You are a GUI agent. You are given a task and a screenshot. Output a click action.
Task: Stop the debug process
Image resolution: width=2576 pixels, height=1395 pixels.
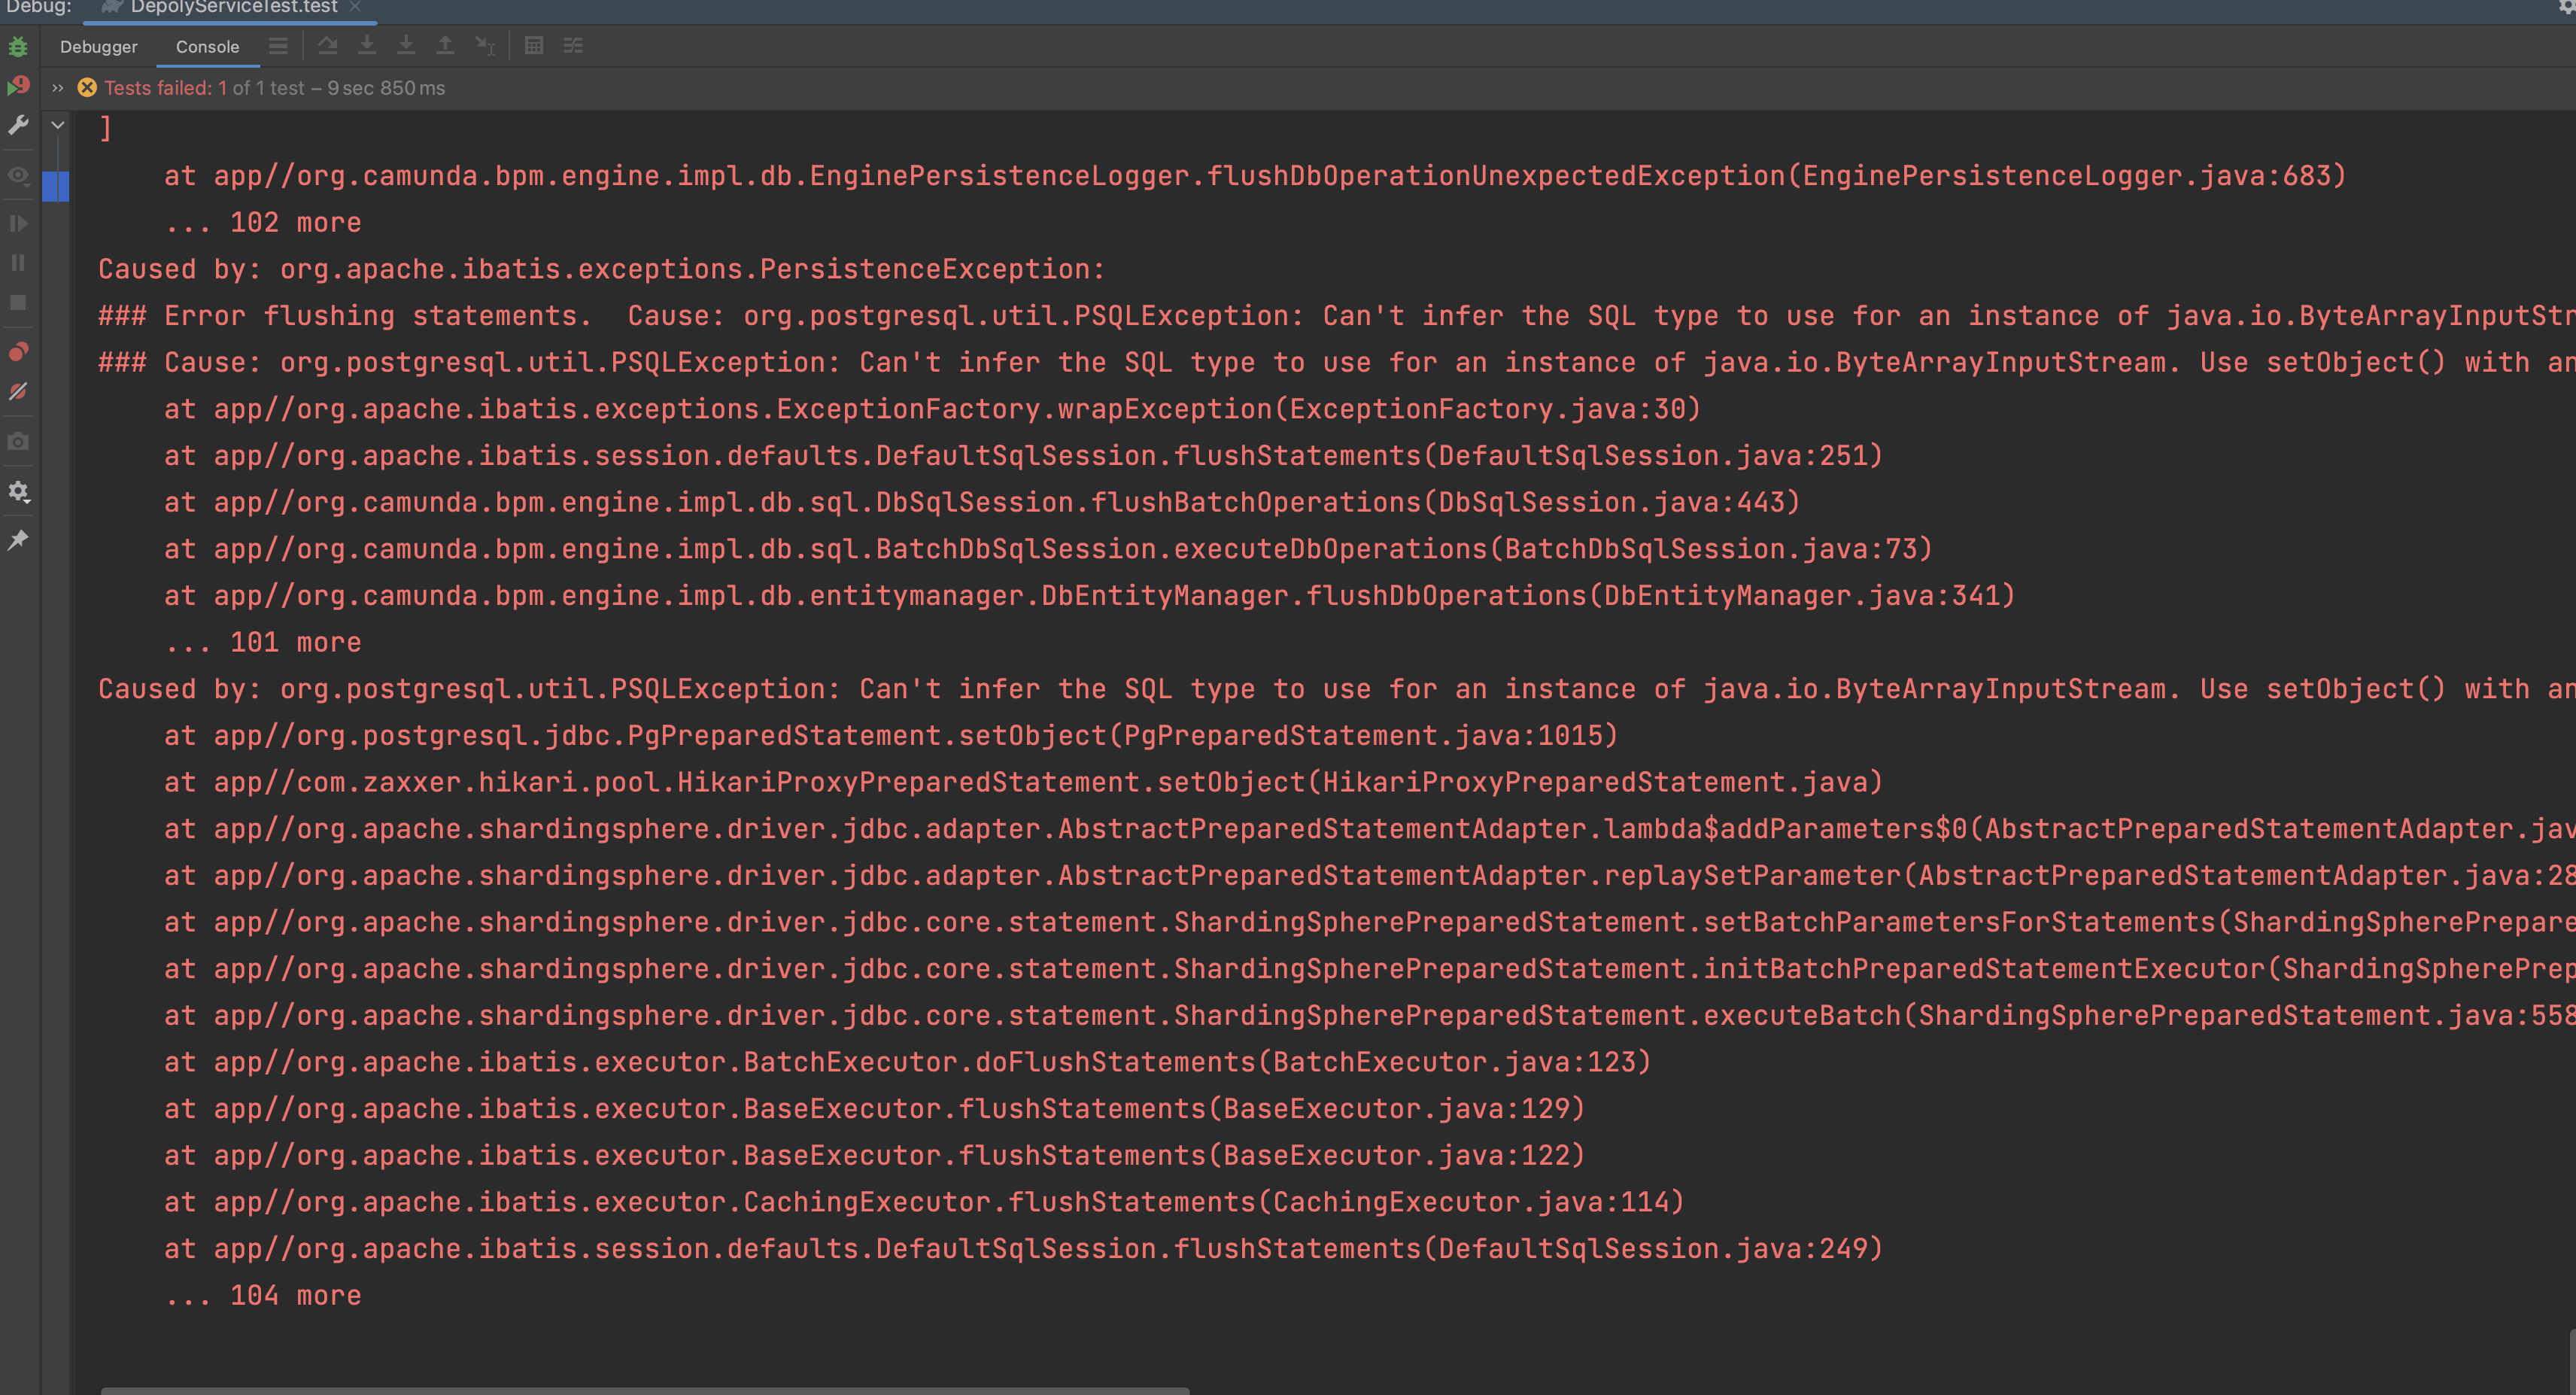(x=18, y=303)
